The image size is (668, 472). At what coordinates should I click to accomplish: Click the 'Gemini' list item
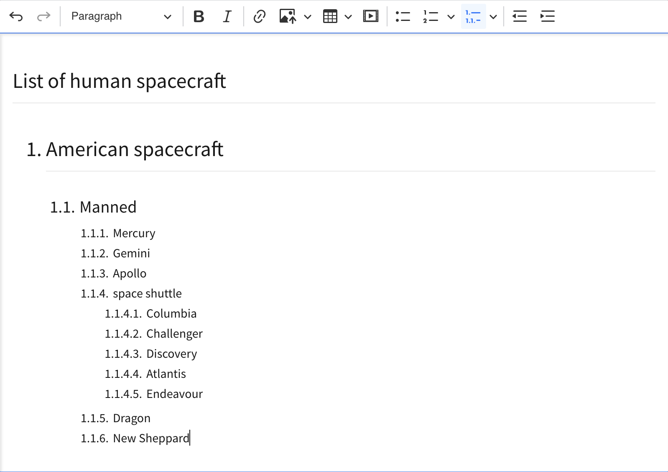(131, 254)
